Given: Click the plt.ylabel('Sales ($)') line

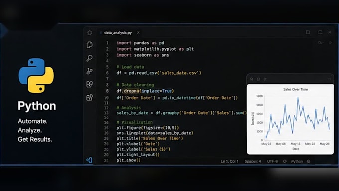Looking at the screenshot, I should pos(144,149).
